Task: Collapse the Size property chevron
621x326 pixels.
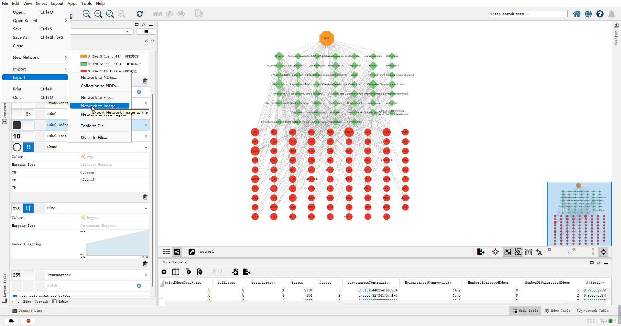Action: [x=146, y=208]
